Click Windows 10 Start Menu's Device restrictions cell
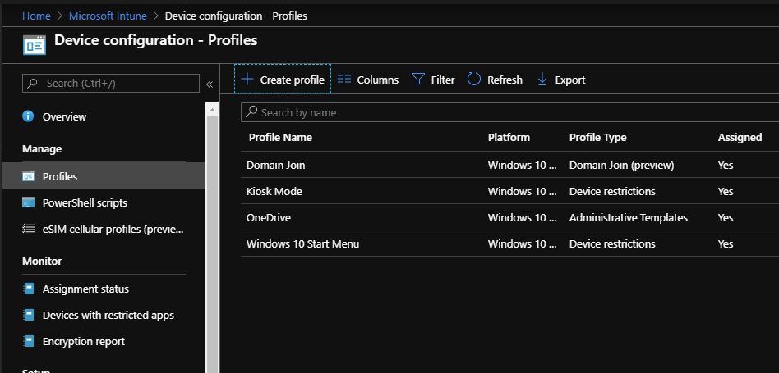 (x=612, y=243)
